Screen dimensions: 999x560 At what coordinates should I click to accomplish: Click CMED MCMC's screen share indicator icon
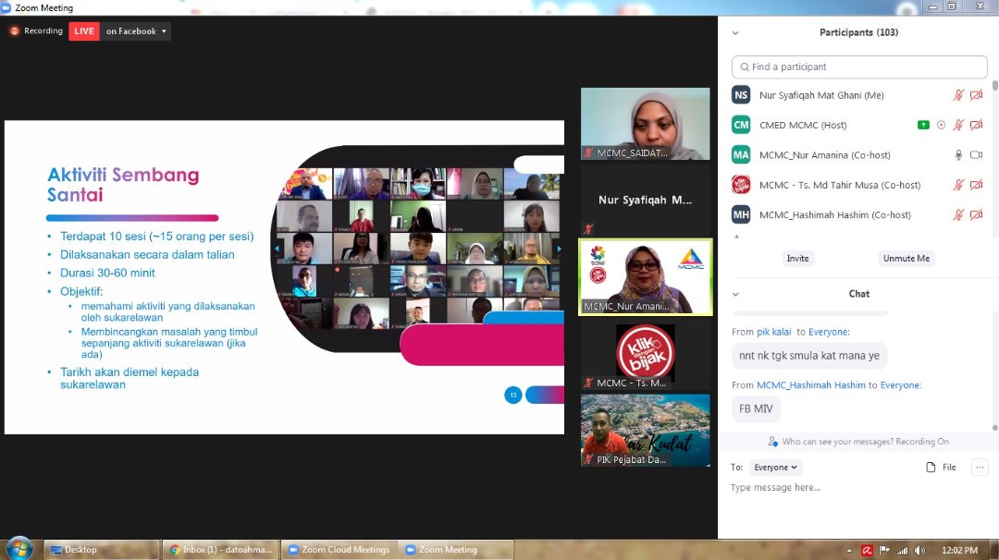click(x=923, y=125)
